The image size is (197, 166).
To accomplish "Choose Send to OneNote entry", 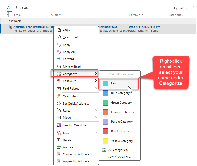I will click(76, 125).
